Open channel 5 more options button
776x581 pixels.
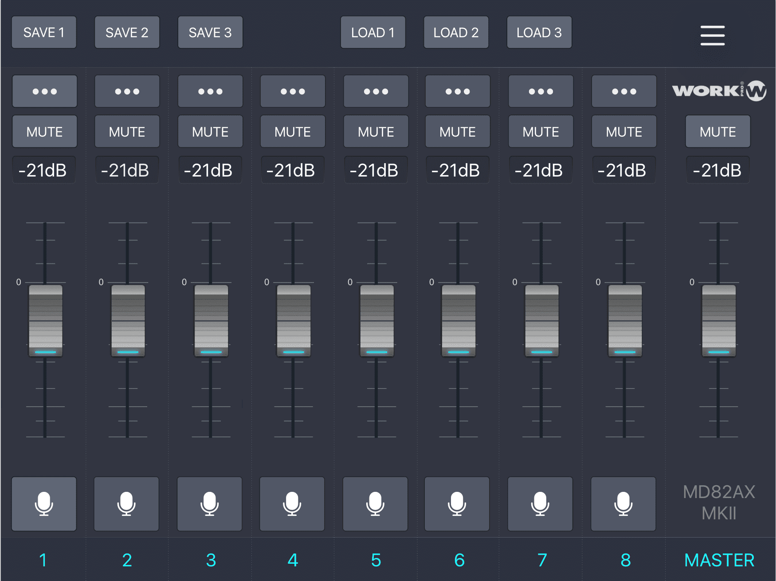(376, 91)
